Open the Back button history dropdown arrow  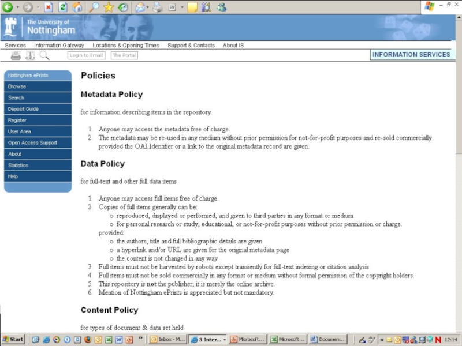[x=17, y=7]
